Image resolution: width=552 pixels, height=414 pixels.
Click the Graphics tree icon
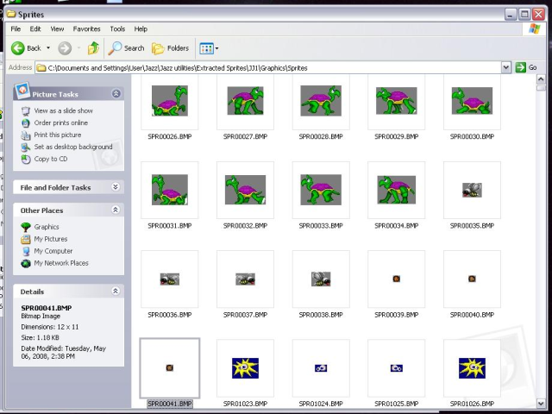pos(26,227)
